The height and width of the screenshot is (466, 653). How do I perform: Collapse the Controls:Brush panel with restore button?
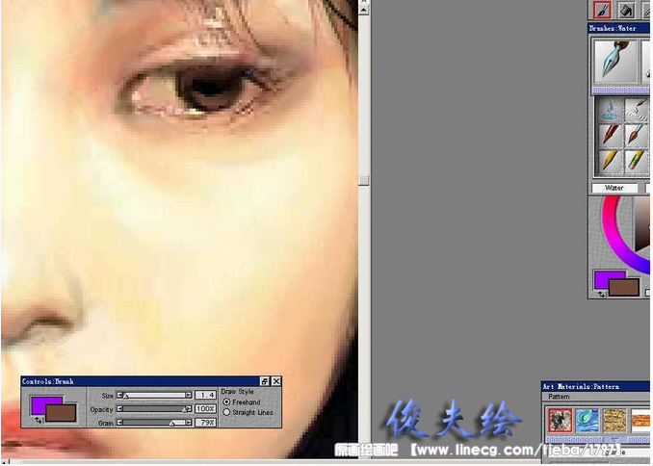click(265, 381)
